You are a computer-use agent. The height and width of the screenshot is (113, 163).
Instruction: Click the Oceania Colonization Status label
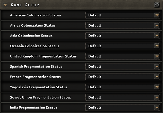(x=35, y=46)
